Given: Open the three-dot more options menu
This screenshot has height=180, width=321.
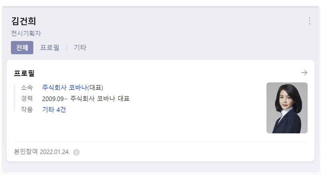Looking at the screenshot, I should [x=309, y=21].
